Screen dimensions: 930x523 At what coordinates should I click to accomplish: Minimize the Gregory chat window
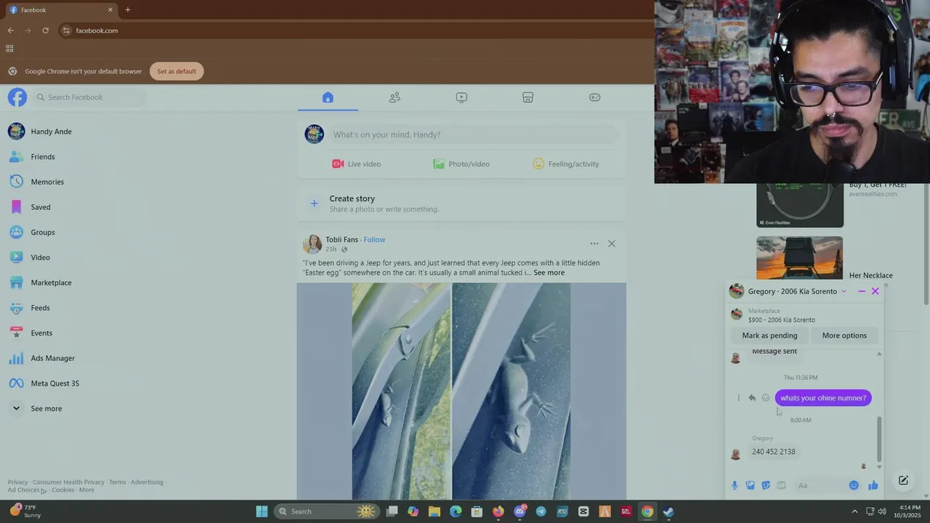point(862,291)
